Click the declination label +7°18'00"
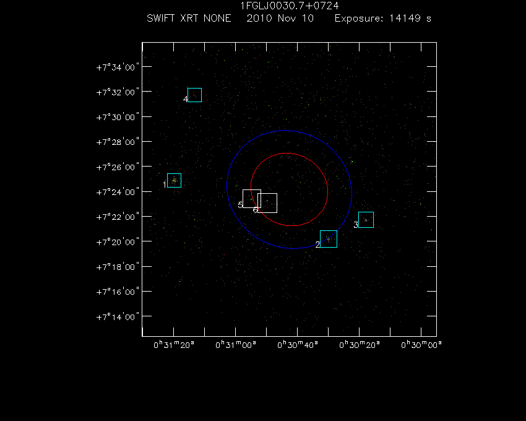This screenshot has height=421, width=526. (x=118, y=267)
